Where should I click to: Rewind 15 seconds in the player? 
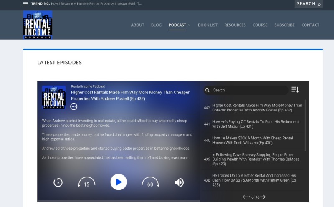click(x=86, y=182)
